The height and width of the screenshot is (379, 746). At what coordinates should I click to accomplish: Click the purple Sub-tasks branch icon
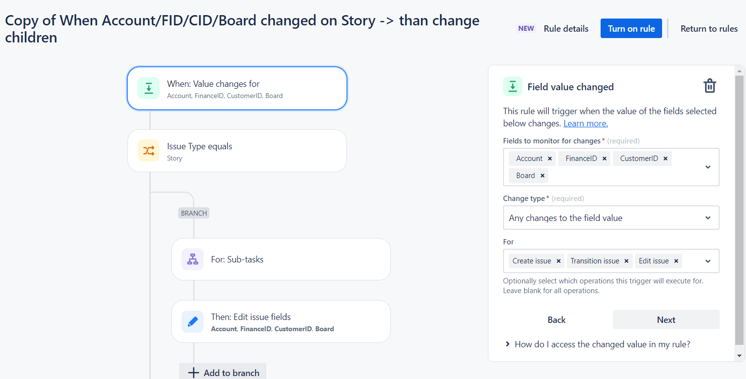point(192,259)
